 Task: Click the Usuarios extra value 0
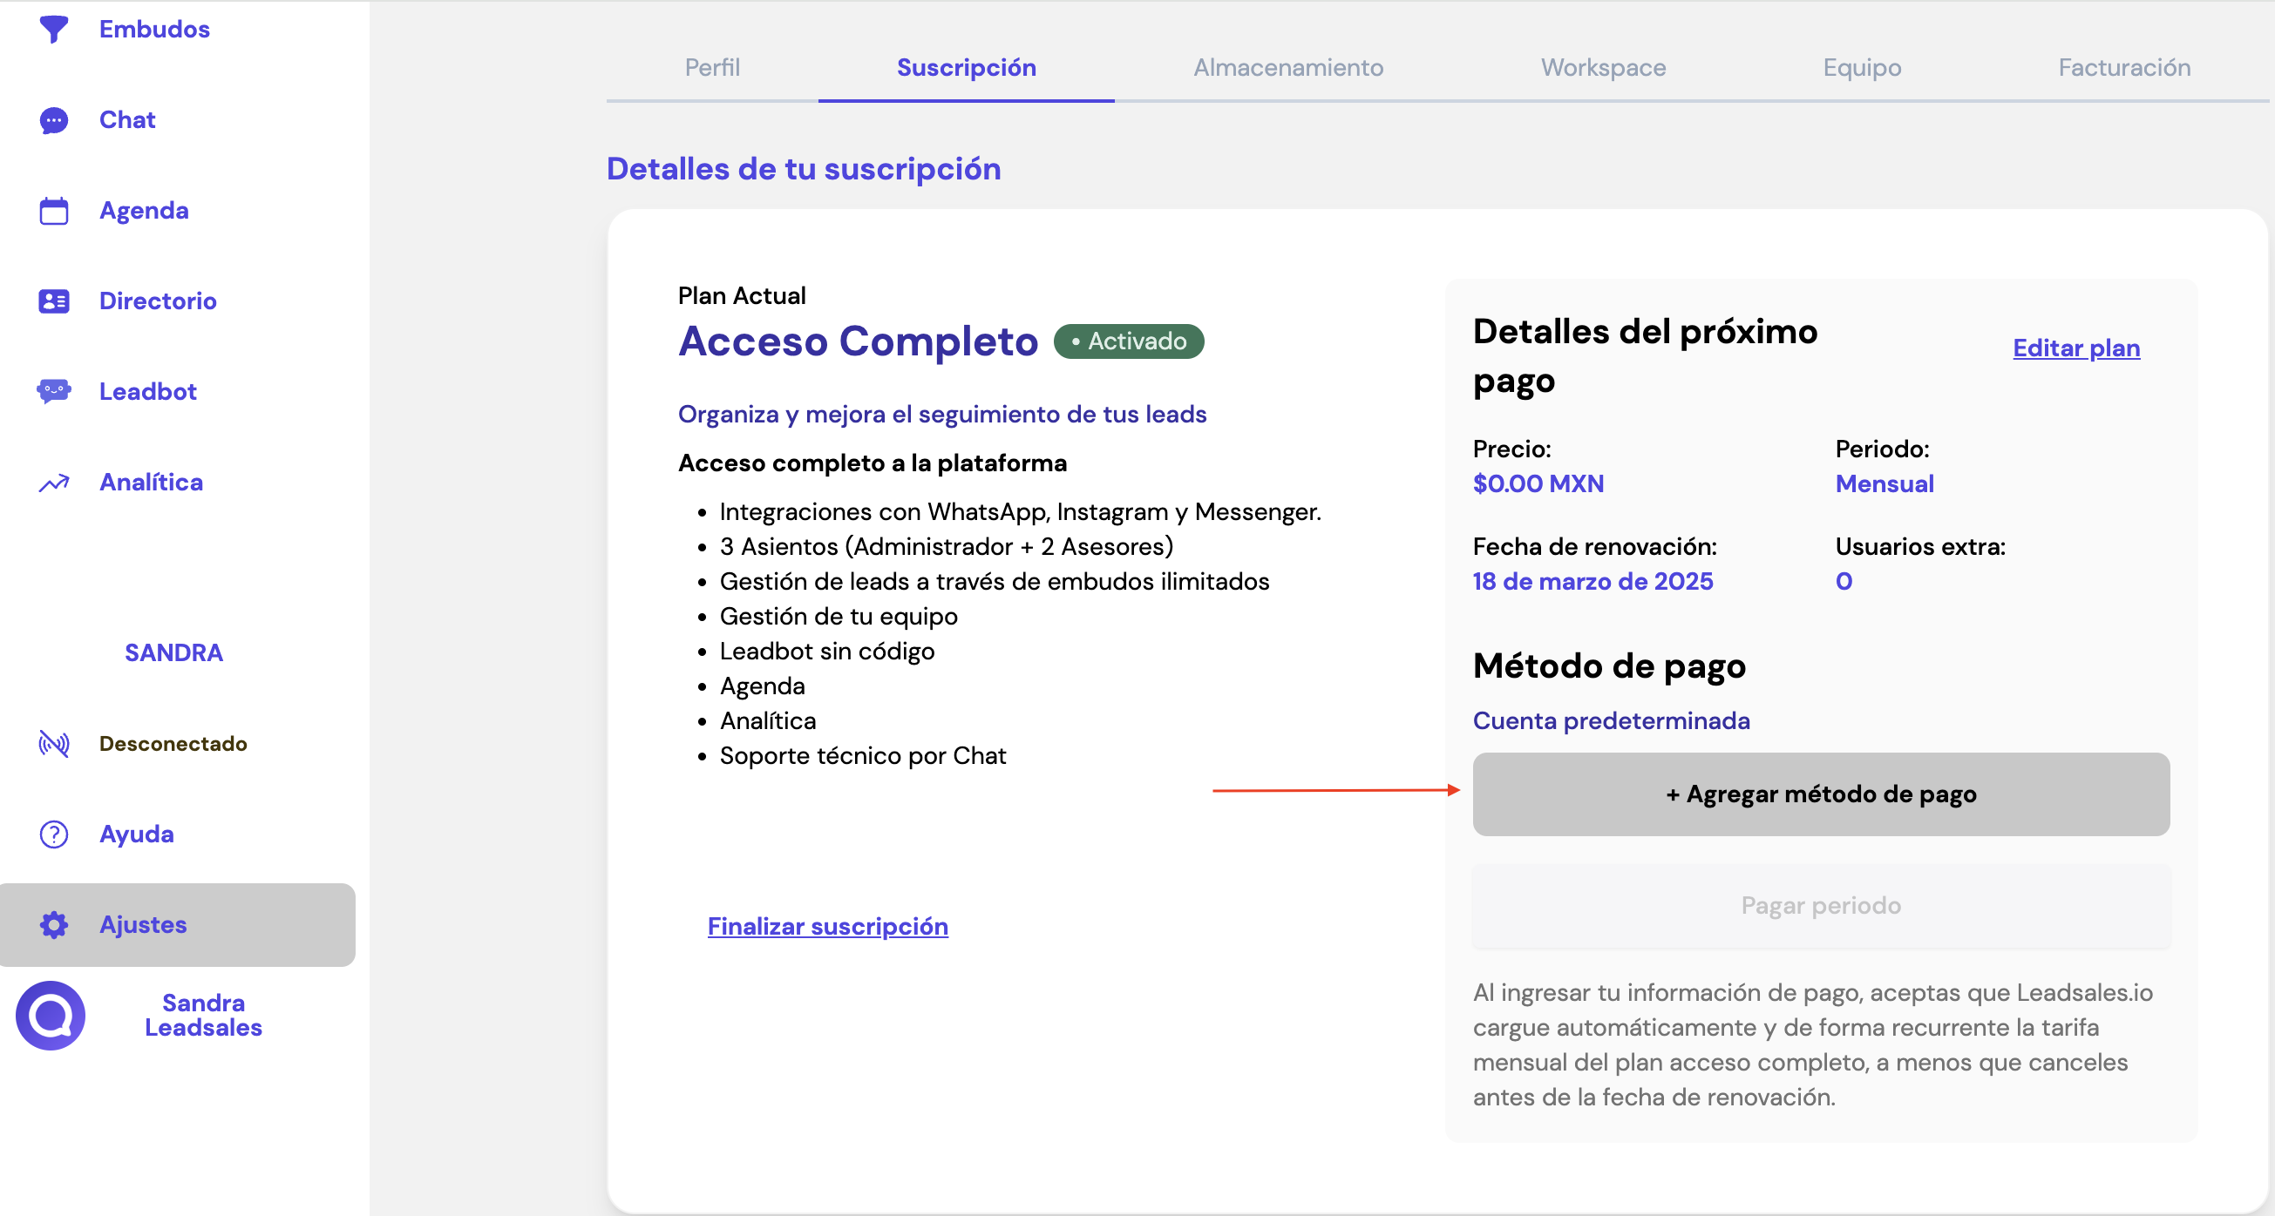[x=1844, y=582]
